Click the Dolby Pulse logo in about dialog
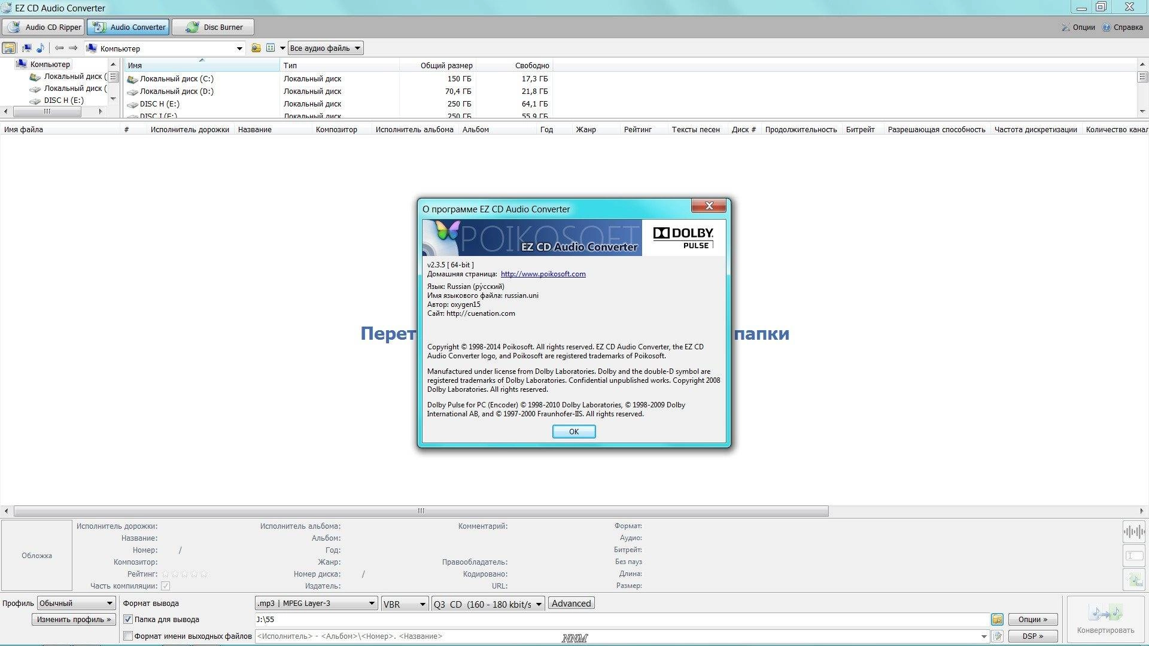This screenshot has height=646, width=1149. [683, 237]
